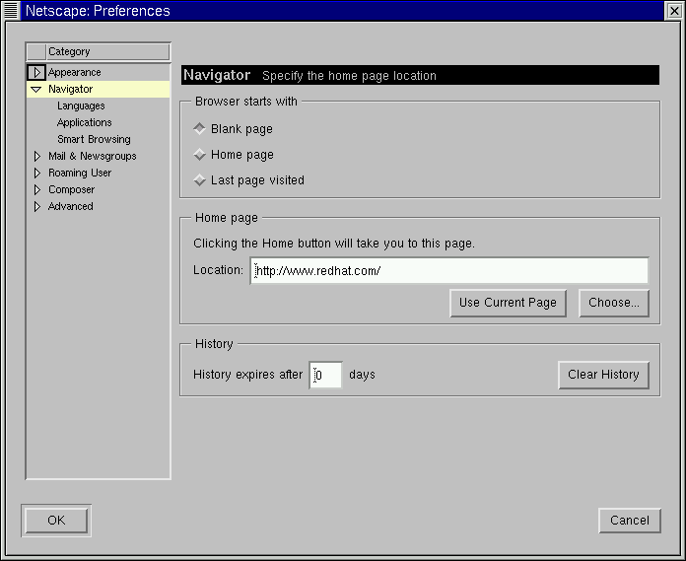Select the Home page startup option
The height and width of the screenshot is (561, 686).
click(200, 155)
